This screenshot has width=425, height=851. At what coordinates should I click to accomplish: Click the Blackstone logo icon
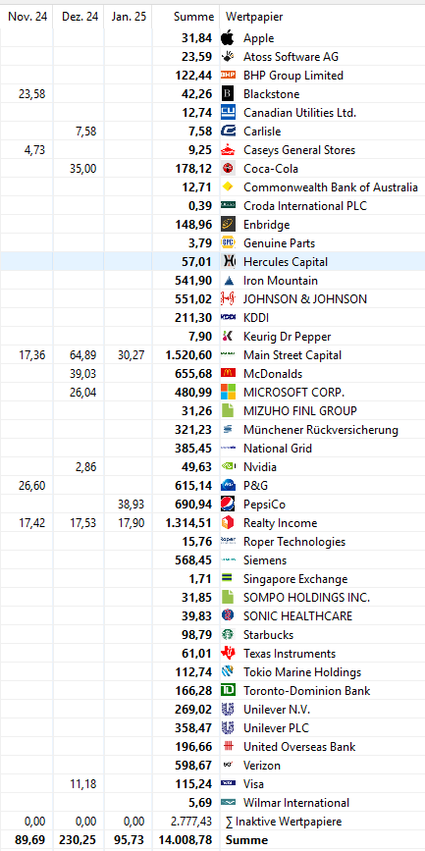[228, 94]
